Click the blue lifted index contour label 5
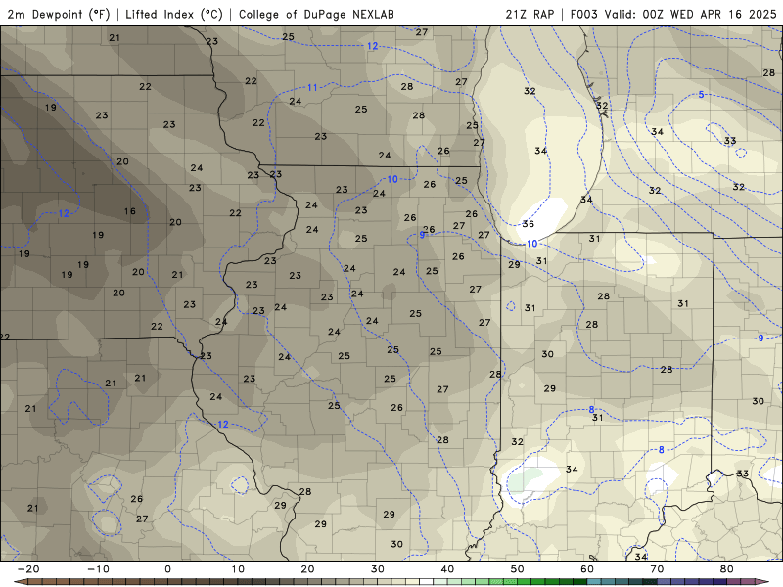This screenshot has height=587, width=783. click(701, 94)
